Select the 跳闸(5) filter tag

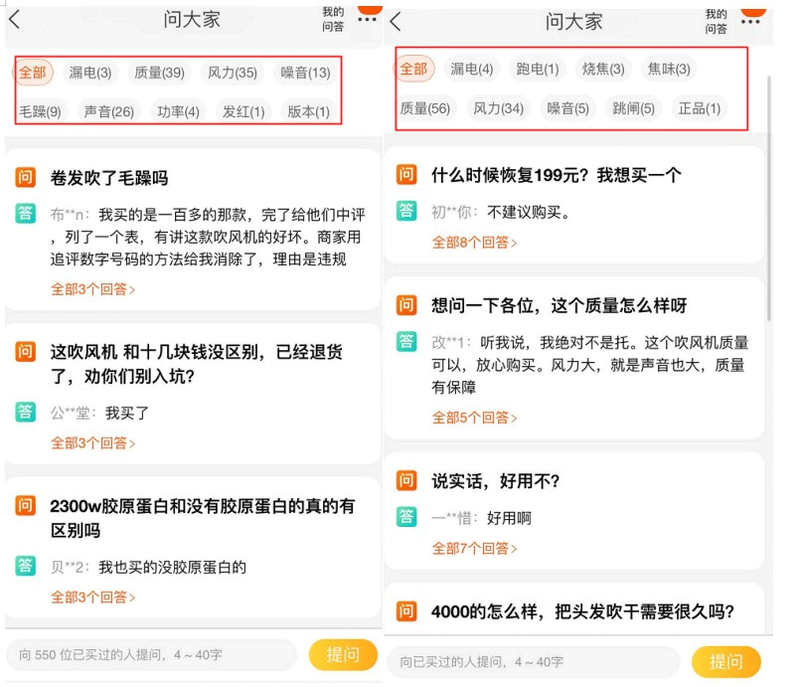pos(633,108)
